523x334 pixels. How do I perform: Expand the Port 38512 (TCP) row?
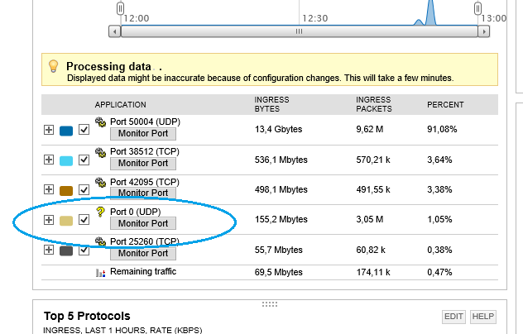coord(49,160)
